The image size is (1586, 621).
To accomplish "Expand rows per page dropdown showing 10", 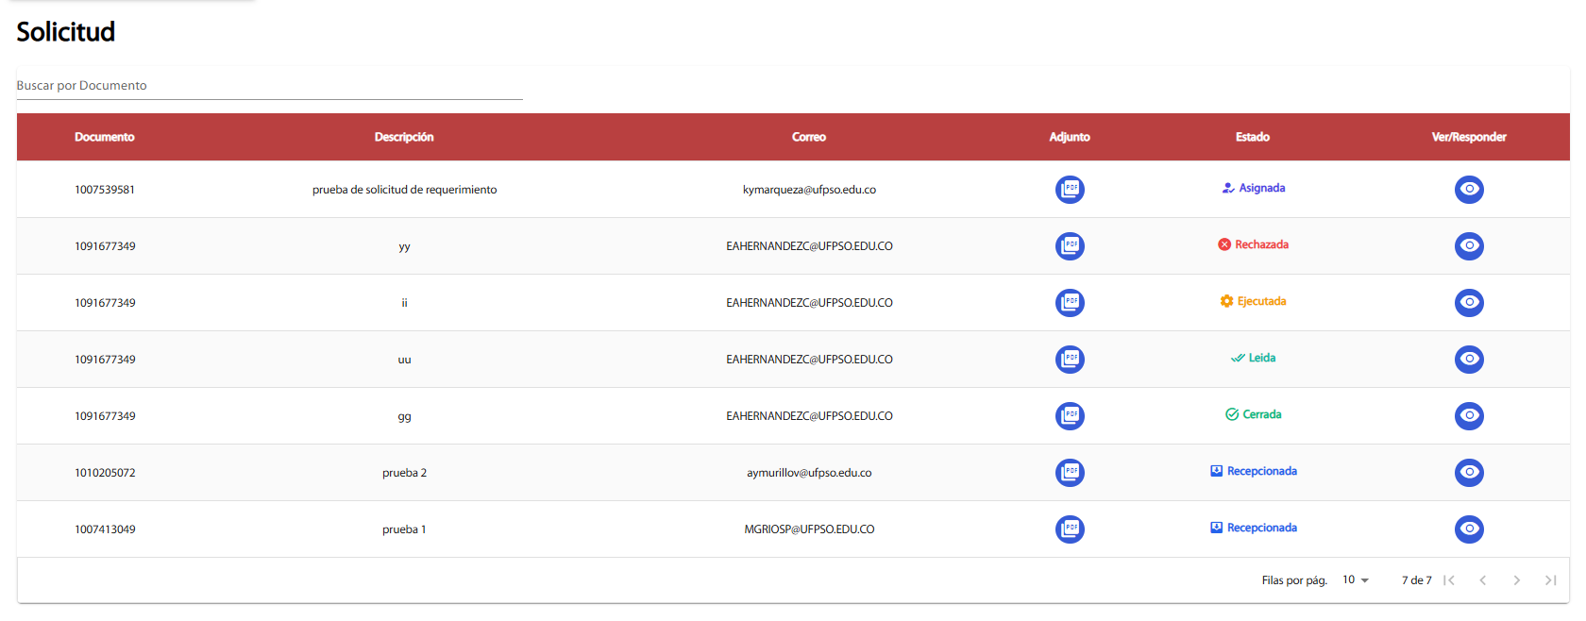I will tap(1355, 580).
